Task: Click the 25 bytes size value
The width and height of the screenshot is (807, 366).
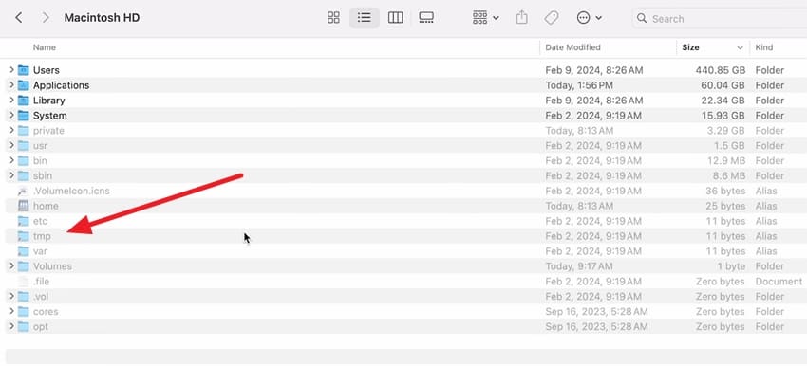Action: [x=725, y=206]
